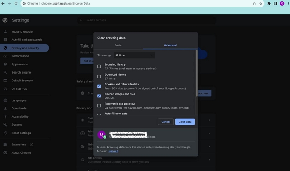
Task: Click the browser forward arrow
Action: pos(9,3)
